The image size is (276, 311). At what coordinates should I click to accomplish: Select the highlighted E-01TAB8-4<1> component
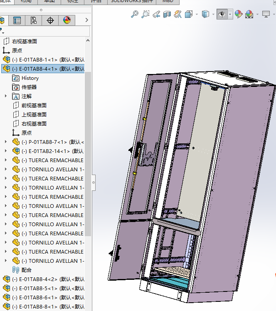[43, 69]
